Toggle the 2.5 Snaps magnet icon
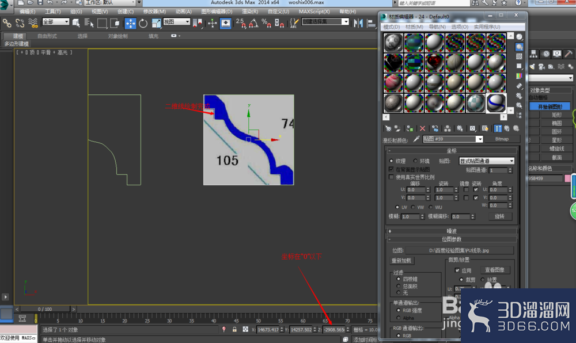The image size is (576, 343). tap(241, 23)
